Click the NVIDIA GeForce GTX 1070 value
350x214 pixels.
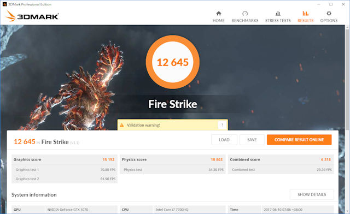68,210
